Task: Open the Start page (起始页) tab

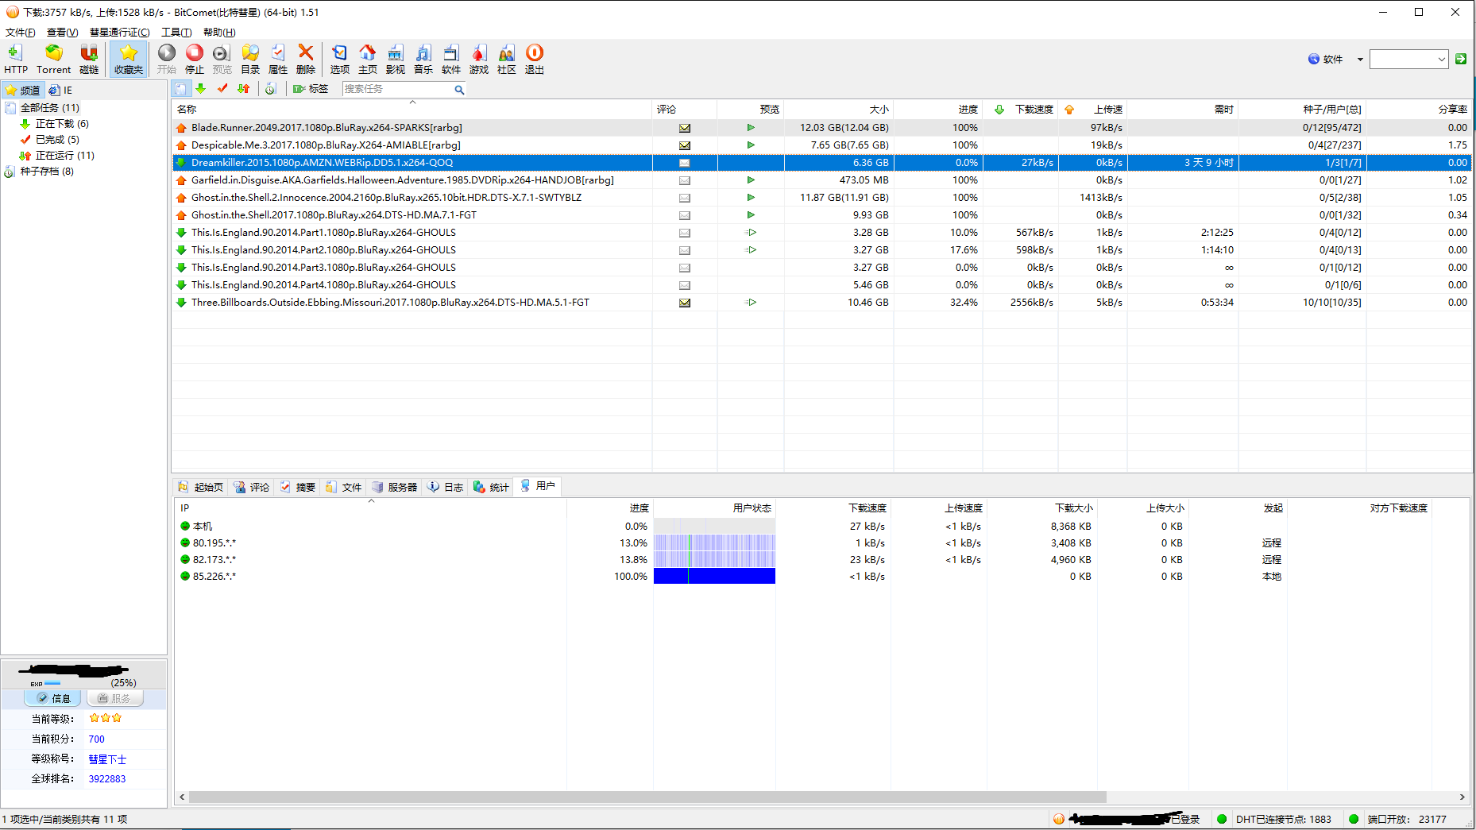Action: click(201, 487)
